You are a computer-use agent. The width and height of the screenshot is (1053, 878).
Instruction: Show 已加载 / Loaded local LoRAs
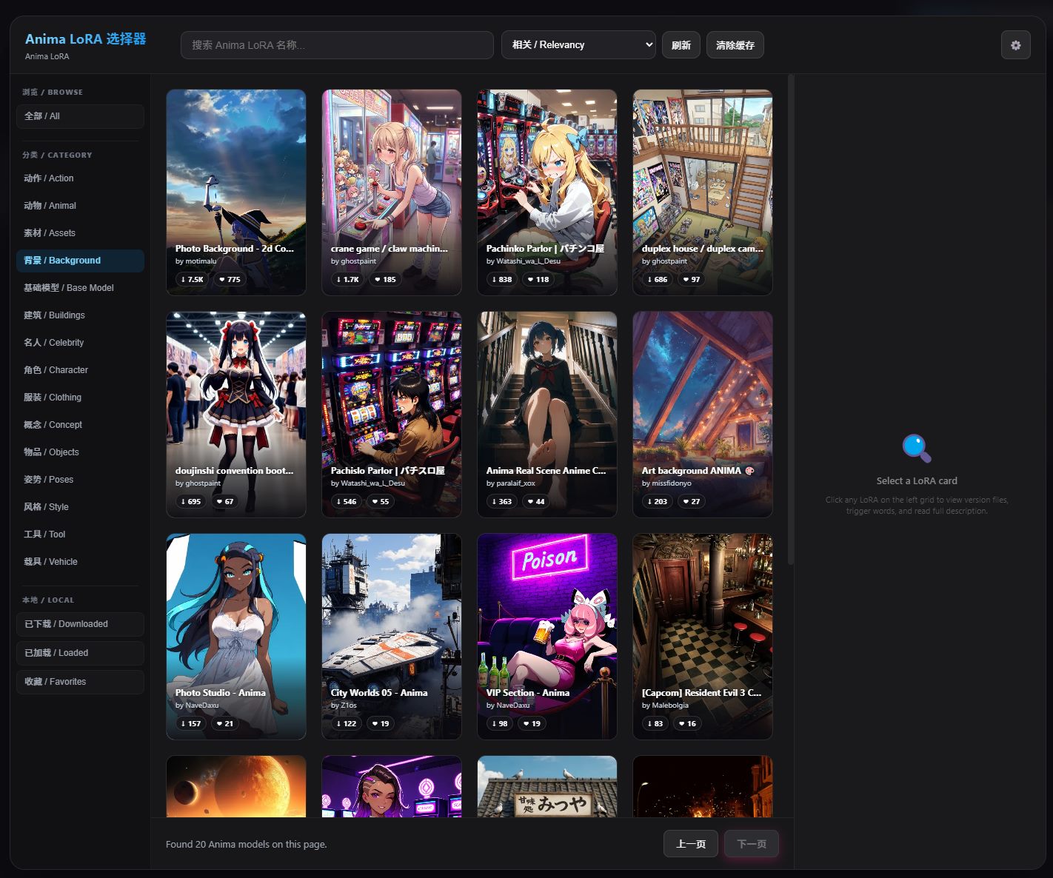point(80,653)
